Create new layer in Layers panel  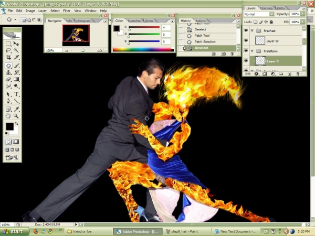pos(289,74)
